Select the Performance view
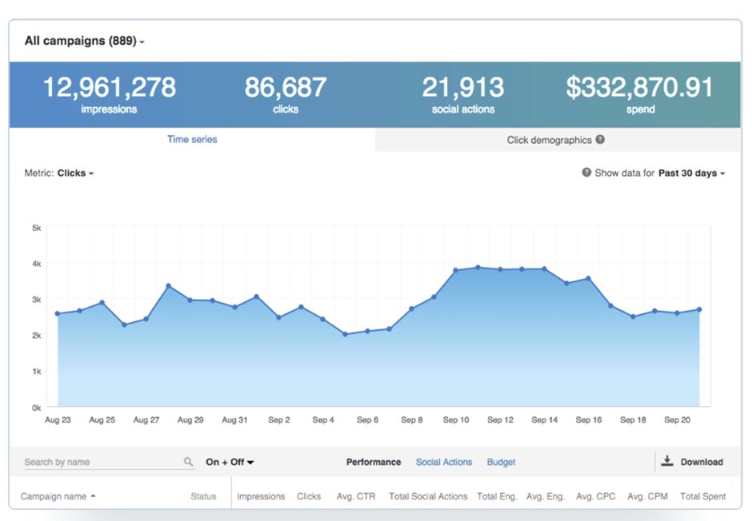This screenshot has height=521, width=752. click(374, 462)
